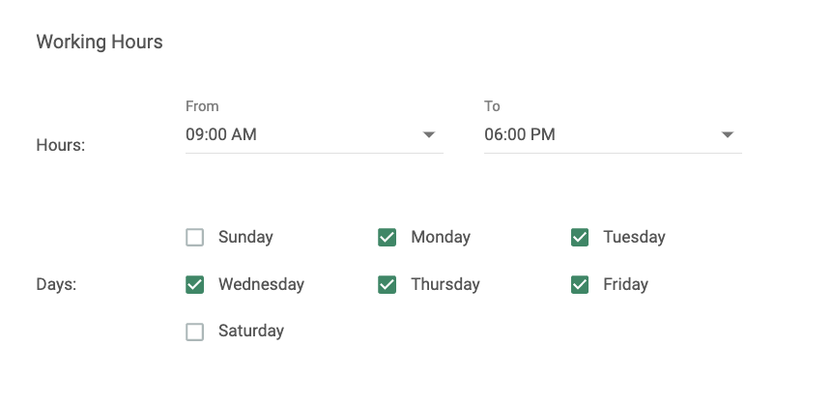
Task: Click the Tuesday label text
Action: tap(634, 237)
